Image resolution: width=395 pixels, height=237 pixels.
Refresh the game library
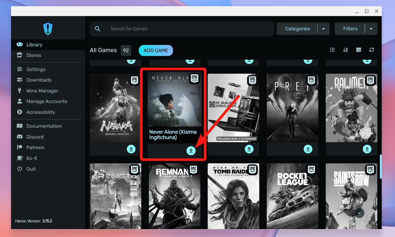[x=372, y=50]
